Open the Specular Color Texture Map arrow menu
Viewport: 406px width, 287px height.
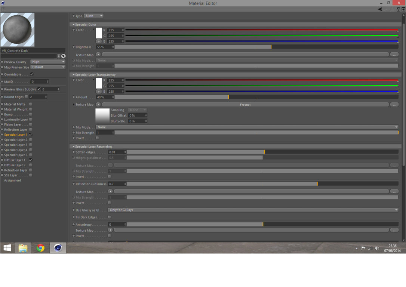98,55
